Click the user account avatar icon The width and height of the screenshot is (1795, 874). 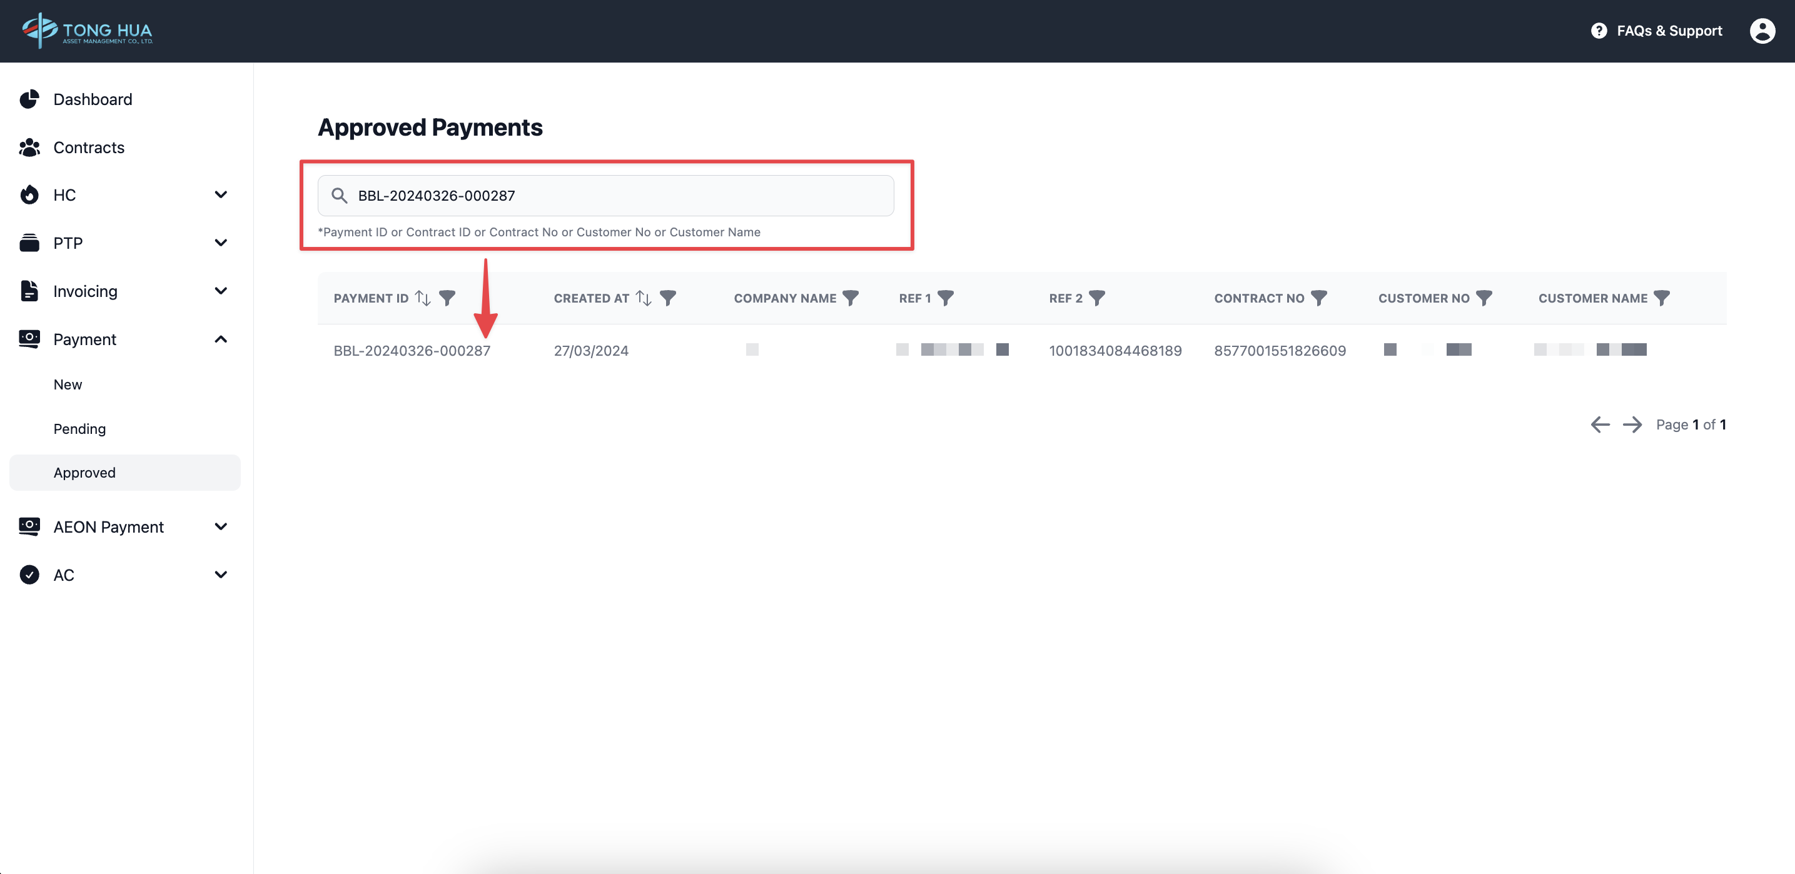1762,31
